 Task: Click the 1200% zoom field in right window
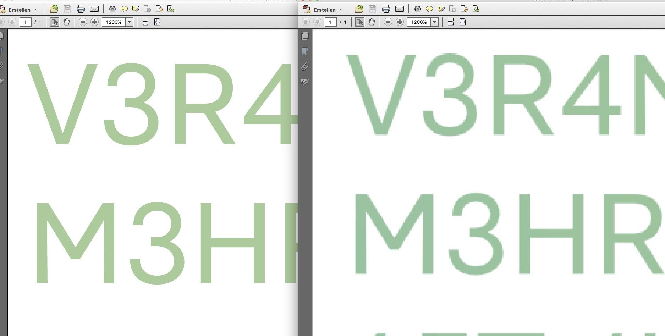419,22
